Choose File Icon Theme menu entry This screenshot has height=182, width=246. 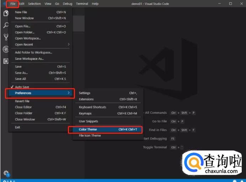click(x=90, y=136)
